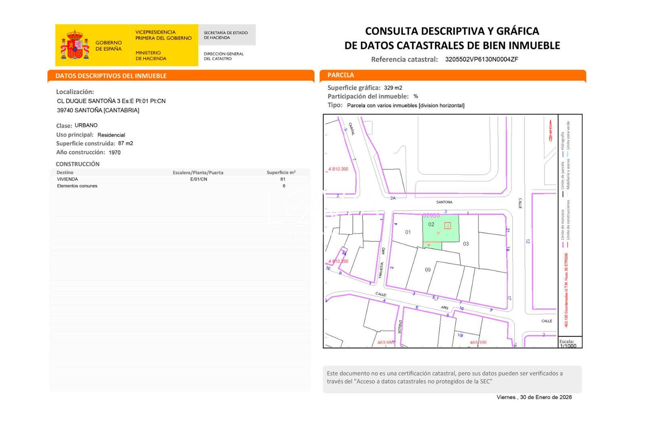Viewport: 646px width, 430px height.
Task: Select the 'DATOS DESCRIPTIVOS DEL INMUEBLE' header
Action: click(x=111, y=76)
